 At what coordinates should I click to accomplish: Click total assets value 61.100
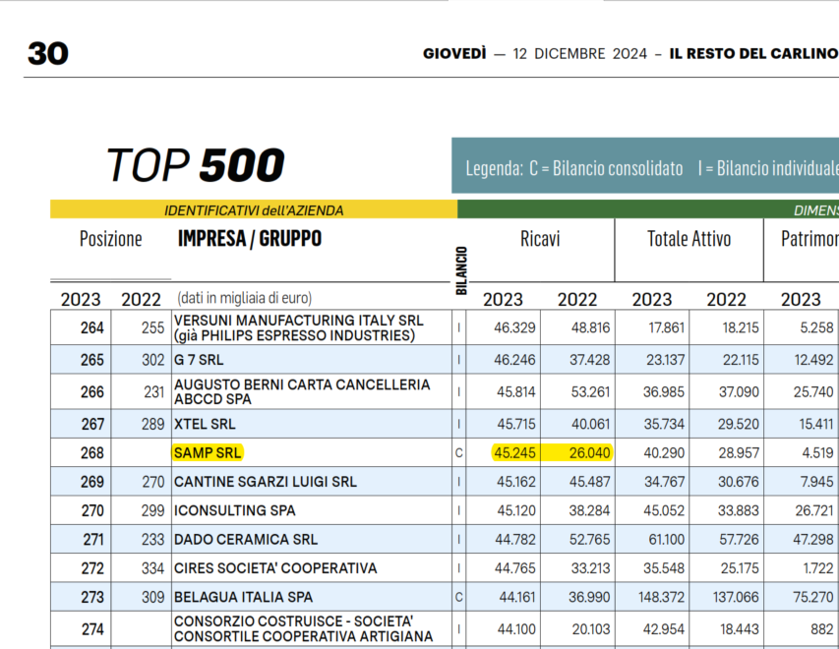(666, 539)
